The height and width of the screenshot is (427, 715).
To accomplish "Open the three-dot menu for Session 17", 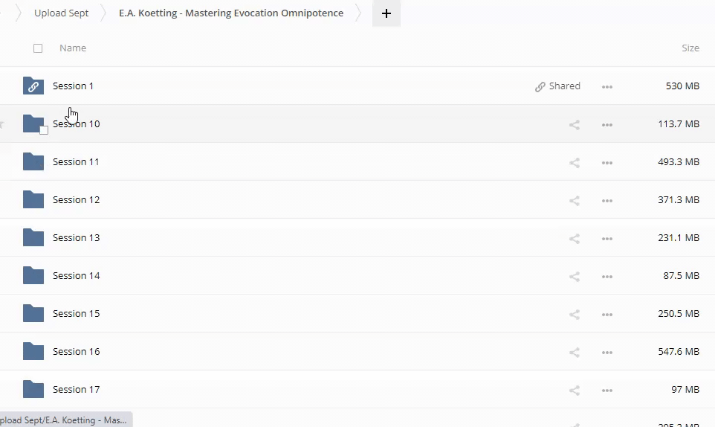I will coord(607,390).
